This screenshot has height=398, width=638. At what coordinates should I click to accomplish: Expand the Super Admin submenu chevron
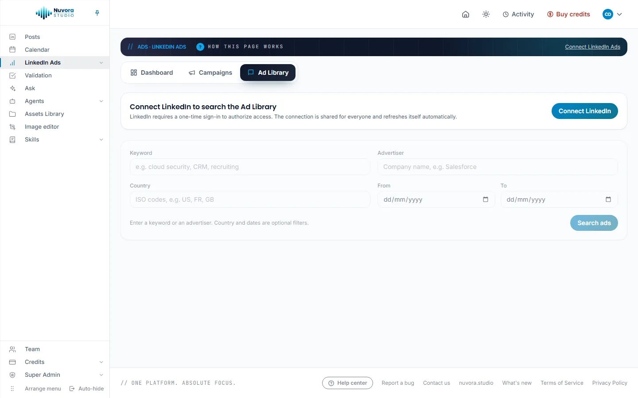[x=101, y=375]
